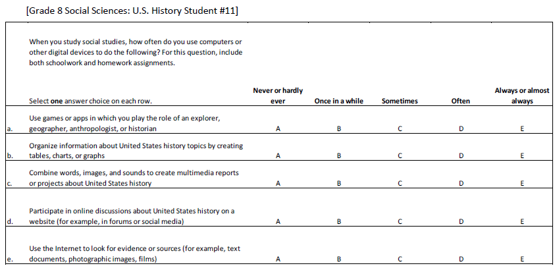
Task: Choose option B on row a, explorer role games
Action: [x=338, y=129]
